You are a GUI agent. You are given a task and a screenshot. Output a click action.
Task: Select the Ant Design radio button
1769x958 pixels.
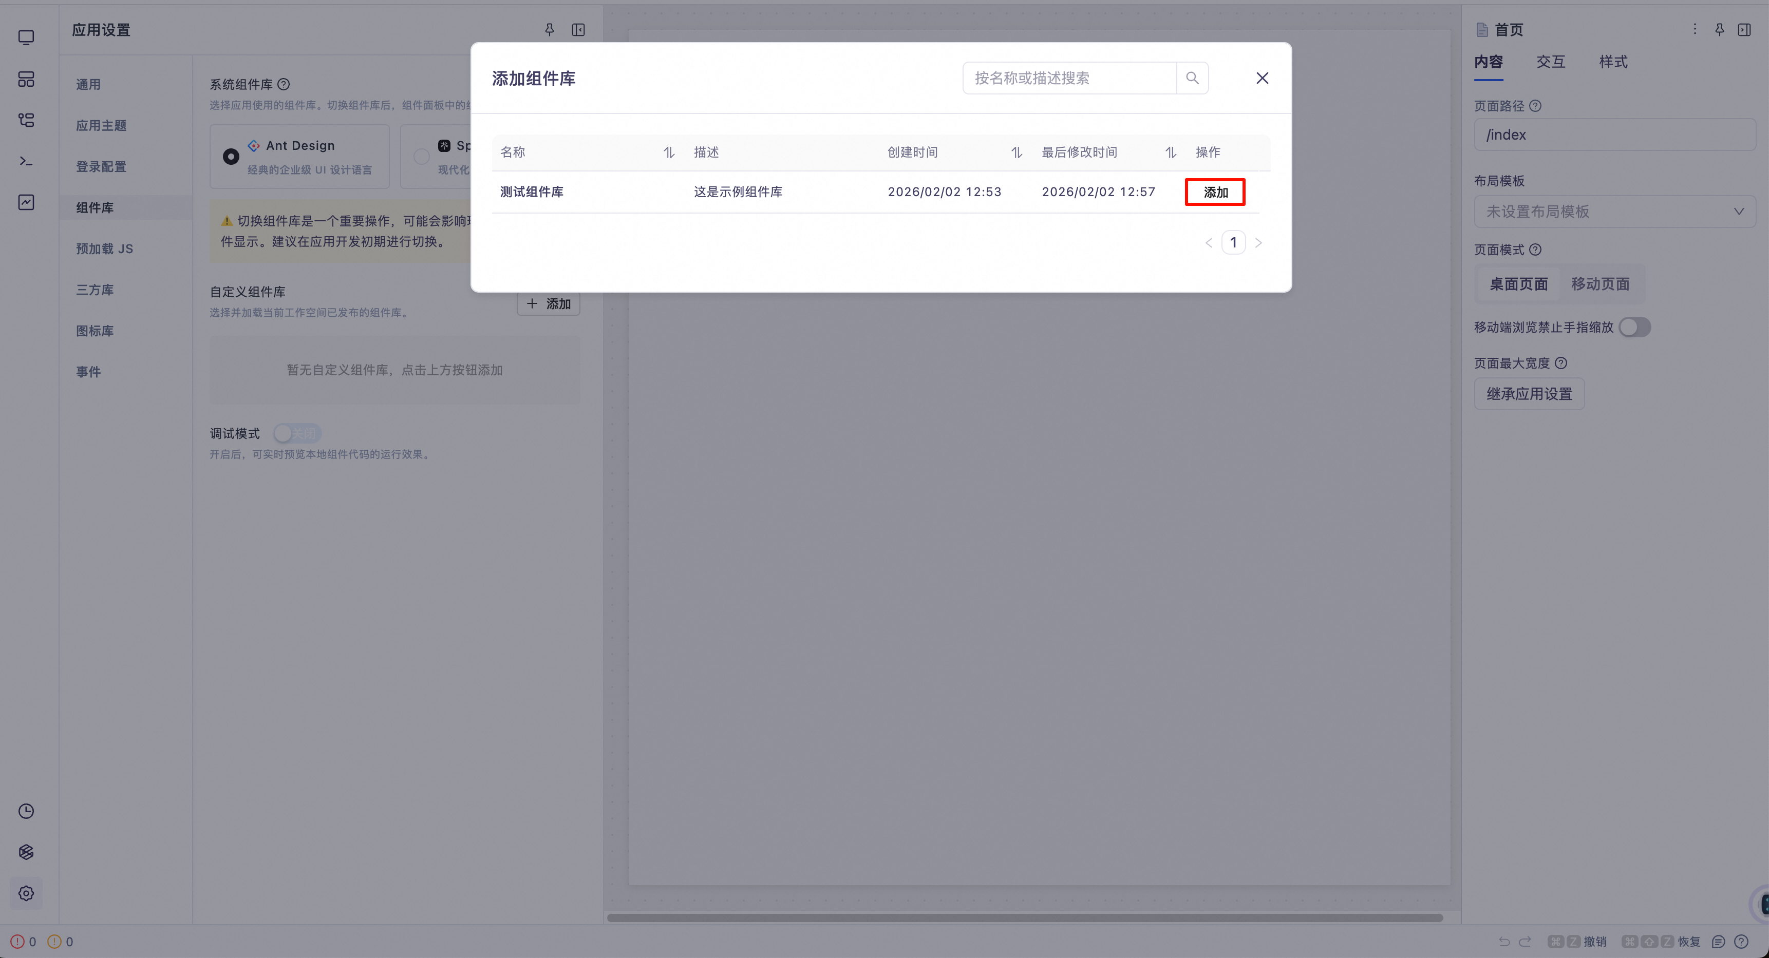tap(231, 157)
